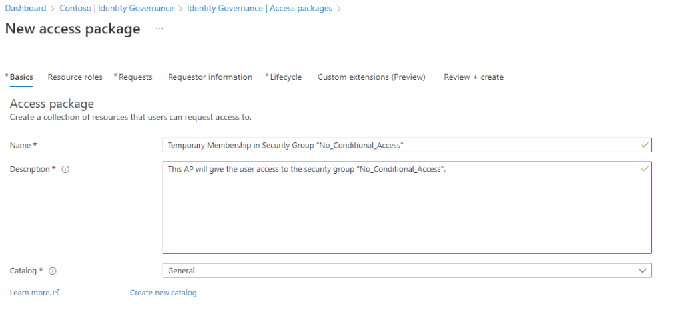The height and width of the screenshot is (310, 682).
Task: Click the Description info icon
Action: (x=66, y=170)
